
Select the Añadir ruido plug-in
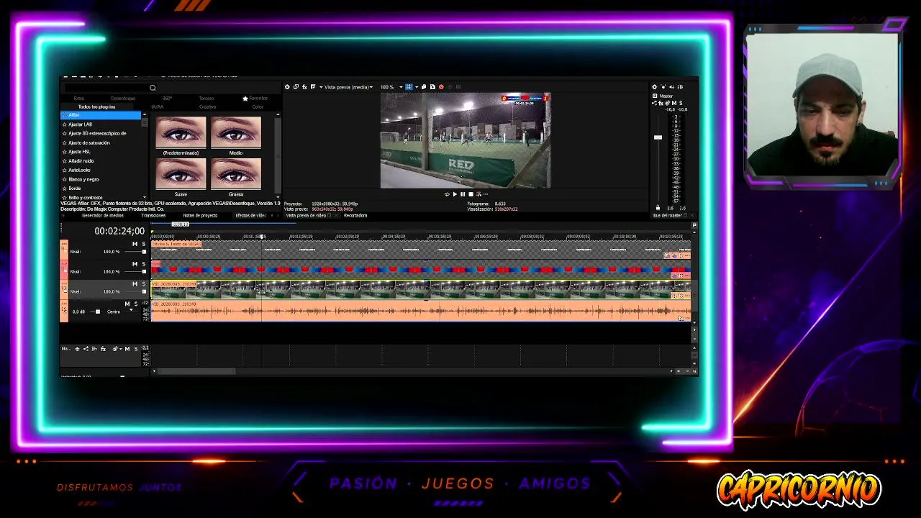point(81,161)
